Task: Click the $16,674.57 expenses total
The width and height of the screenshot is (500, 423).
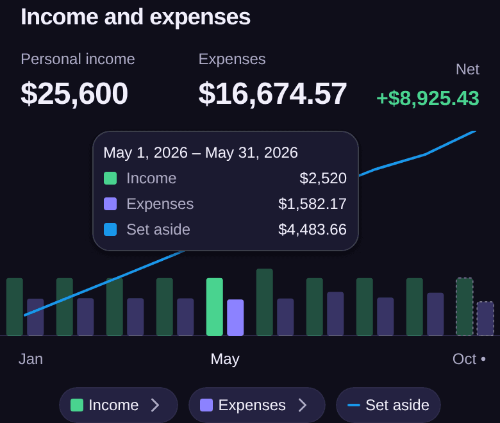Action: pyautogui.click(x=272, y=94)
